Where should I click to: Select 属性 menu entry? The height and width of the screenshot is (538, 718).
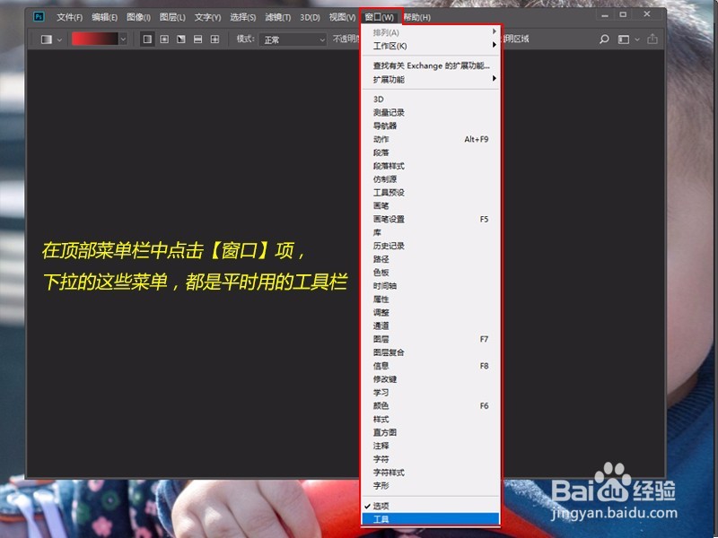tap(431, 299)
